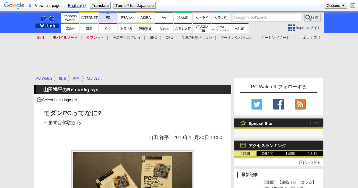Open the モバイルノート category link

[x=65, y=38]
